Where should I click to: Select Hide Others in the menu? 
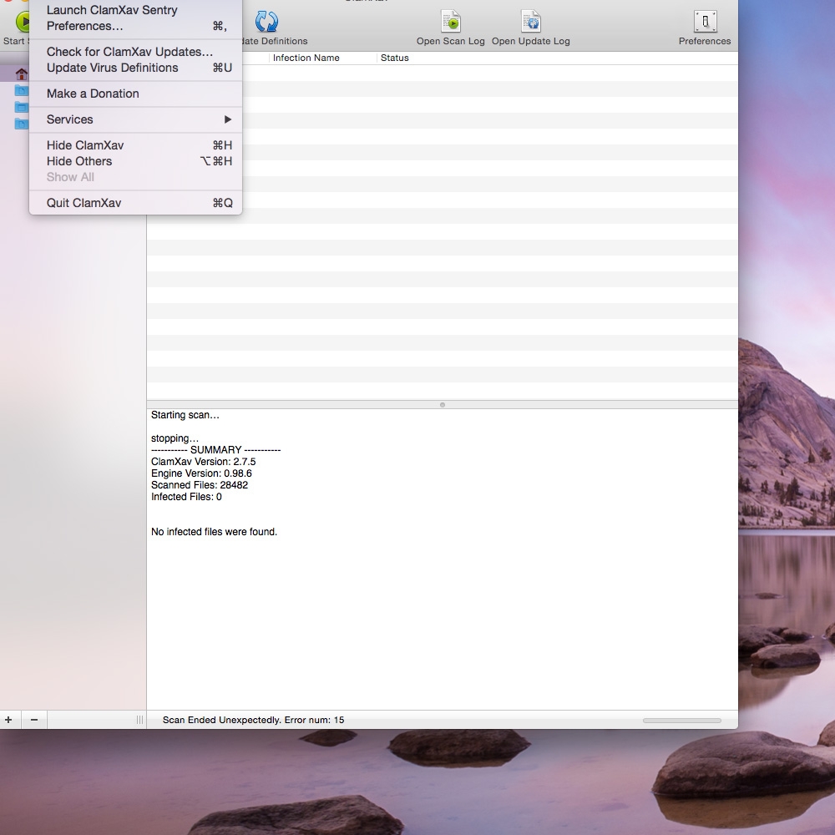[x=135, y=161]
